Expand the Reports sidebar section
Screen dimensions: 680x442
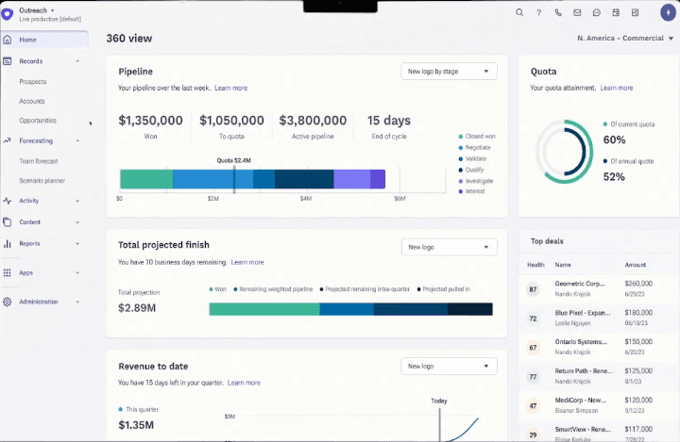tap(77, 244)
